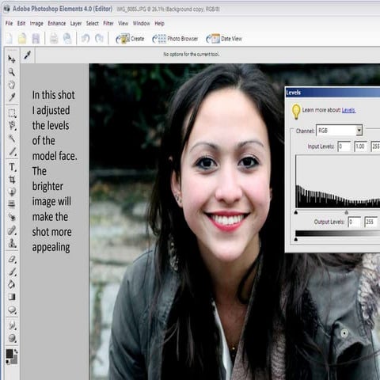Viewport: 380px width, 380px height.
Task: Open the Image menu
Action: (x=36, y=24)
